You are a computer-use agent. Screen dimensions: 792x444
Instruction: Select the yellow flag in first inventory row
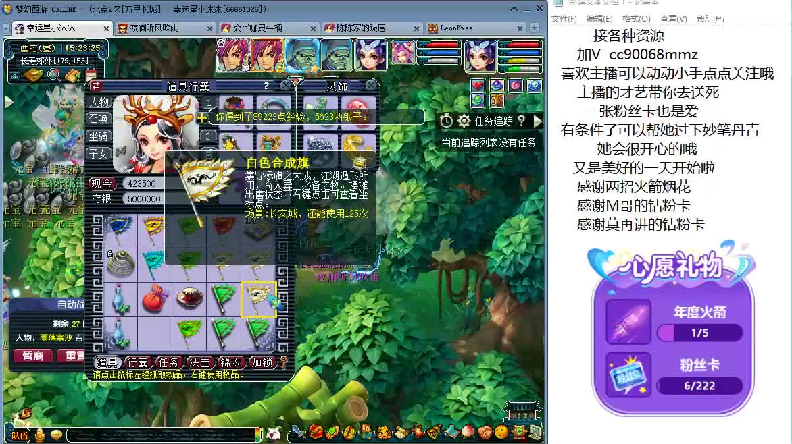click(154, 229)
